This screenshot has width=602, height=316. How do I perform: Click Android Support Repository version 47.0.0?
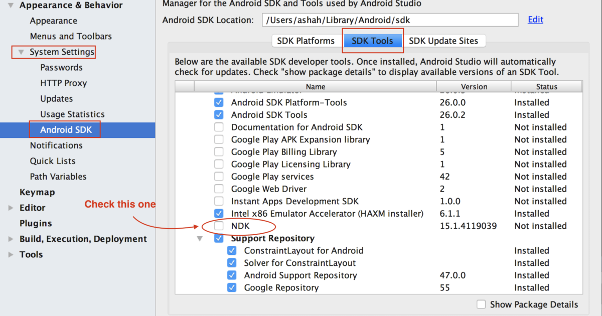(x=453, y=275)
